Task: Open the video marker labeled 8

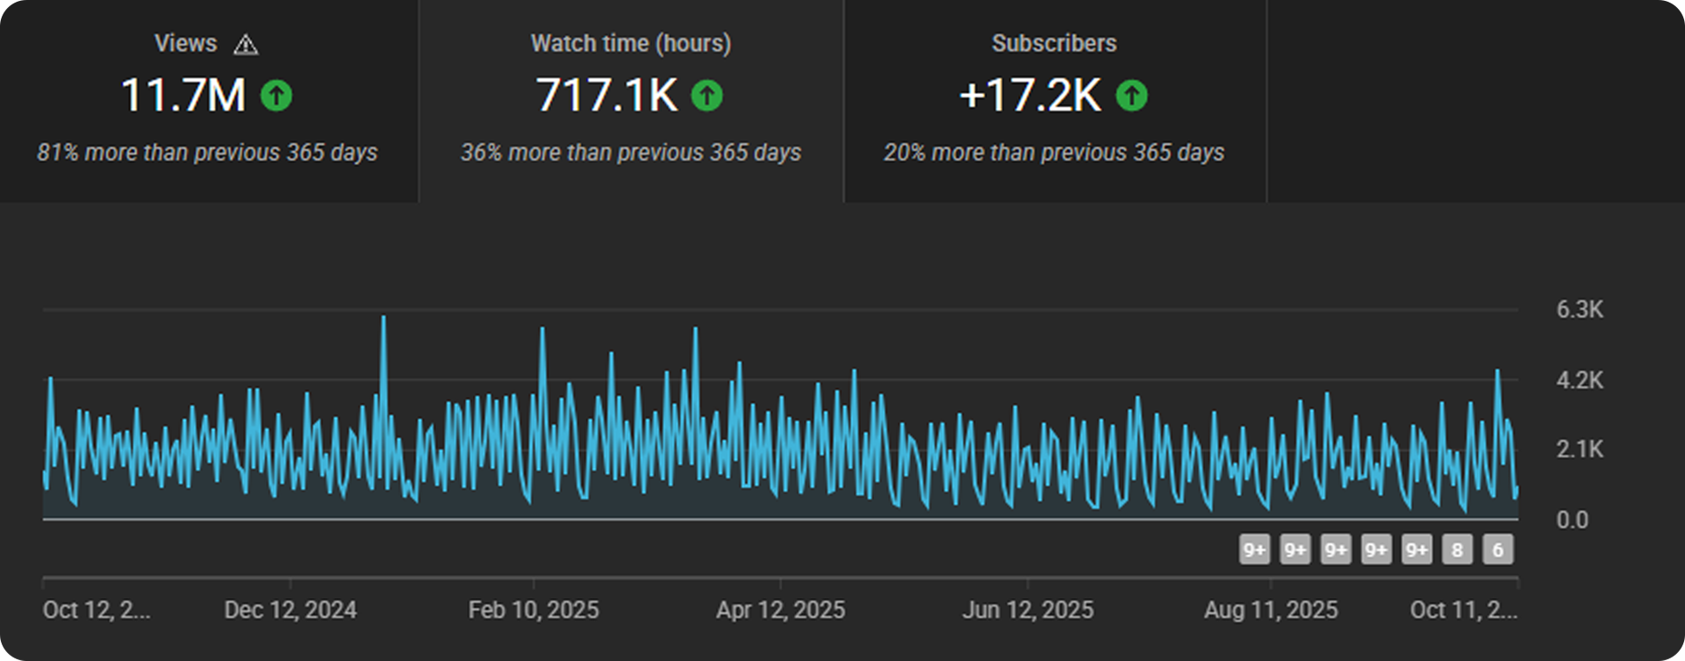Action: [1457, 550]
